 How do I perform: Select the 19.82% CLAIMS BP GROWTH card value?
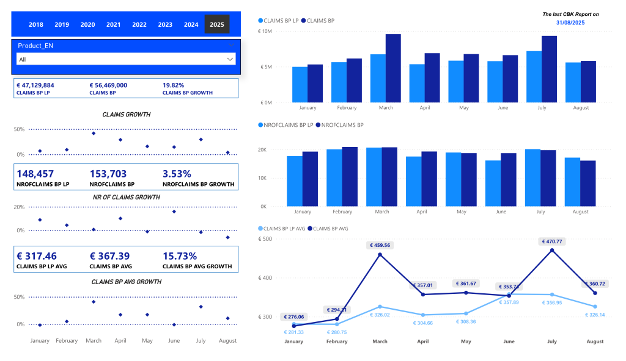pyautogui.click(x=173, y=85)
